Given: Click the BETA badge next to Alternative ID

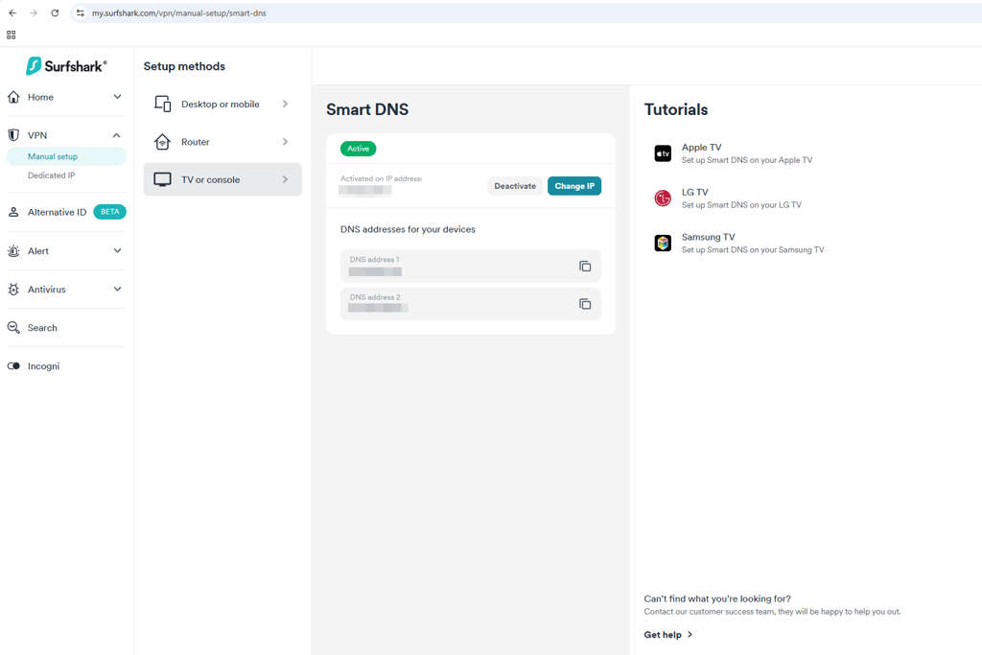Looking at the screenshot, I should (x=109, y=212).
